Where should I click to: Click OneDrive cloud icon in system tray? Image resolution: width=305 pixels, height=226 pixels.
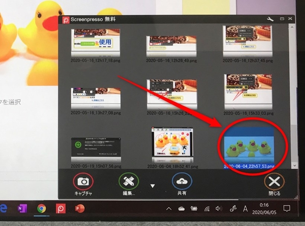coord(181,209)
